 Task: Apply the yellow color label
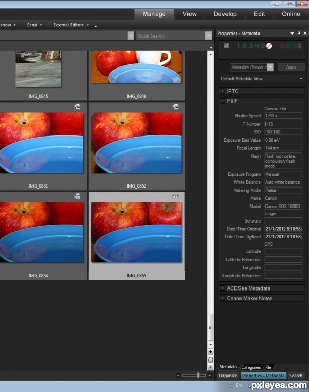point(300,46)
